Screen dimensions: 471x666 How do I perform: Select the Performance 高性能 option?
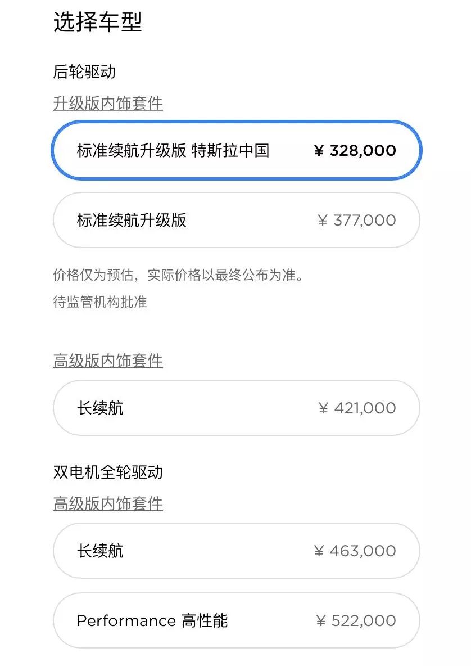point(236,620)
